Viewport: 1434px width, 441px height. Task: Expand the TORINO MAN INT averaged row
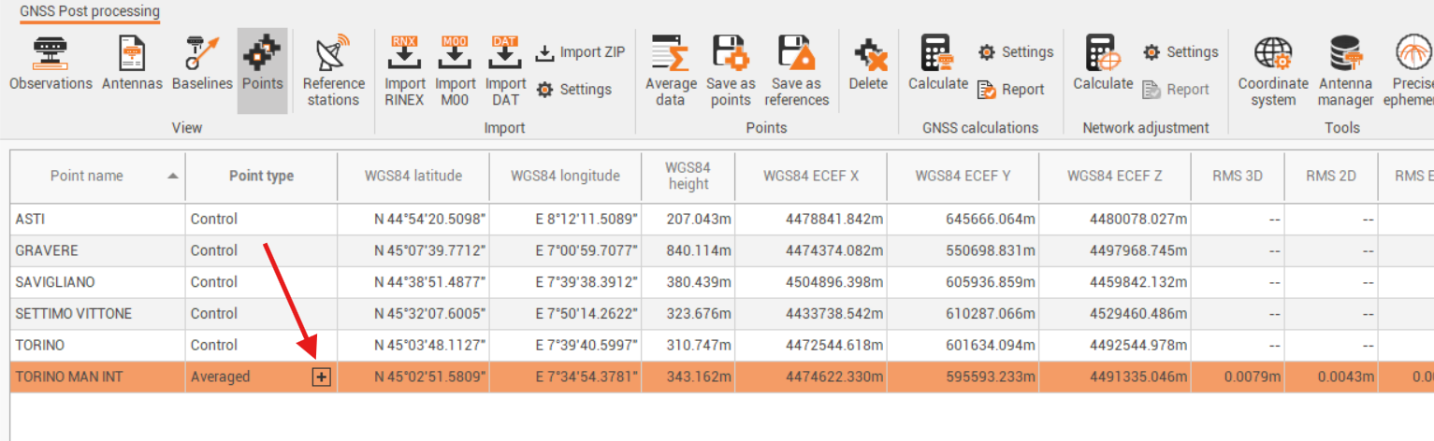(321, 377)
